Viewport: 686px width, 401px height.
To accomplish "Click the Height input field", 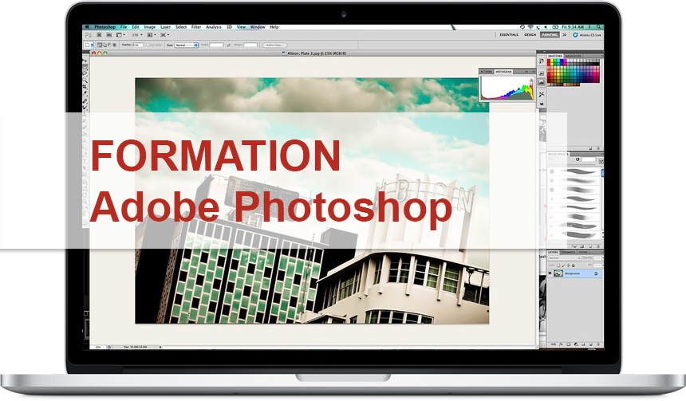I will tap(250, 45).
